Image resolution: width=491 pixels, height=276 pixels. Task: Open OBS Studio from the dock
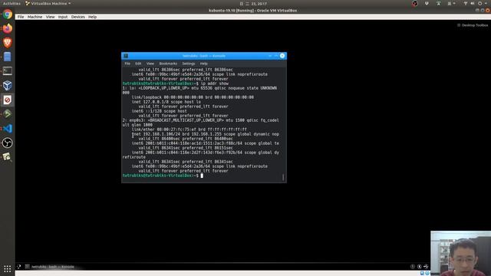pyautogui.click(x=8, y=143)
